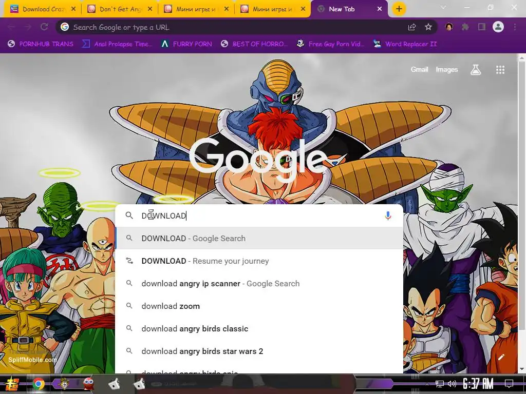Open the 6:37 AM clock
The width and height of the screenshot is (526, 394).
coord(478,384)
